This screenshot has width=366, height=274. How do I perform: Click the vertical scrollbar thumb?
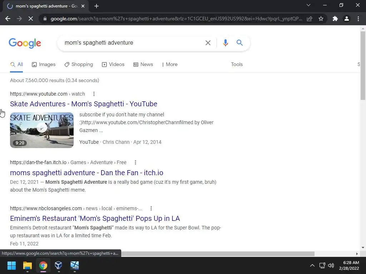click(x=363, y=66)
